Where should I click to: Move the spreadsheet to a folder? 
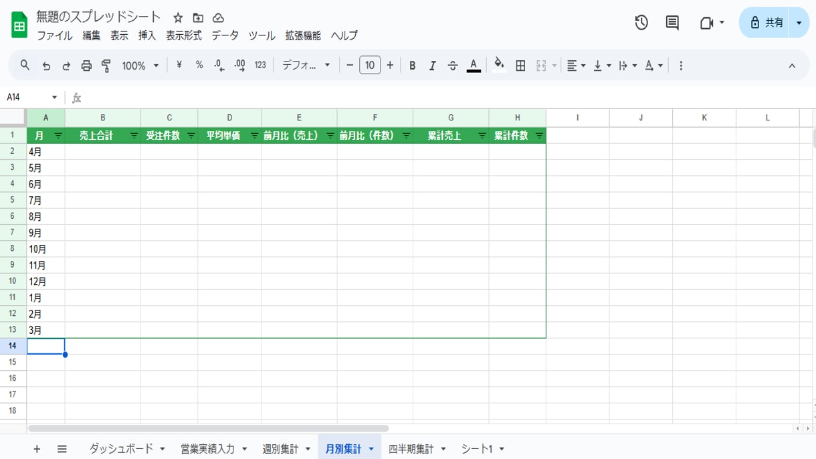[198, 18]
